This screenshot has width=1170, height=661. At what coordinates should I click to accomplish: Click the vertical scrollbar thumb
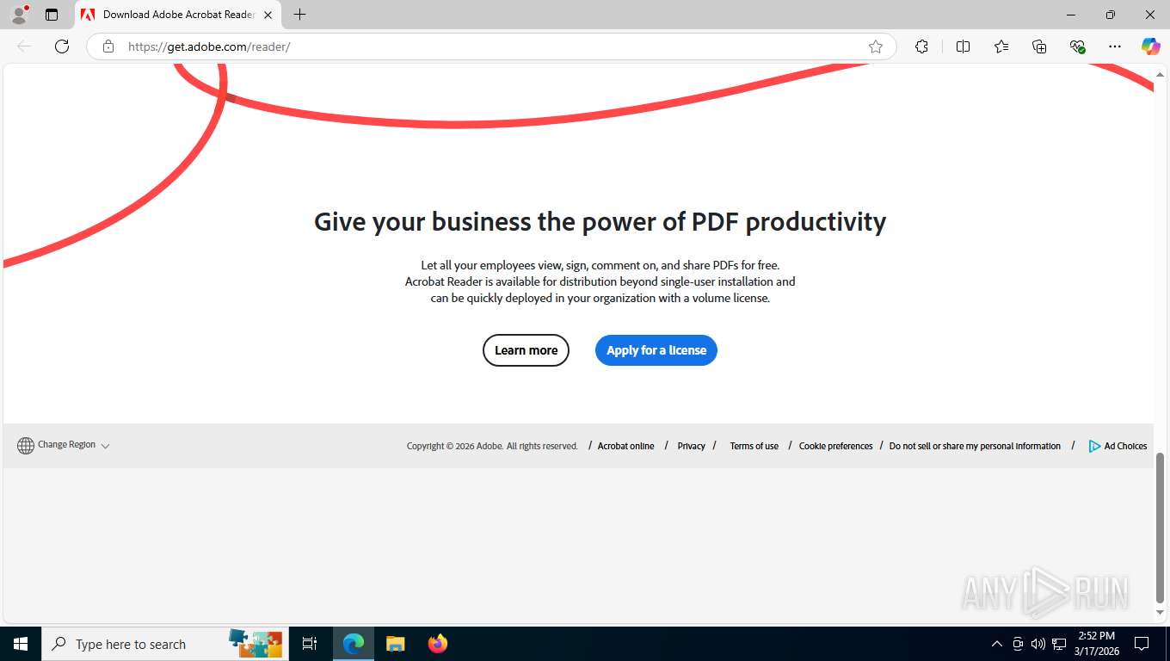coord(1160,527)
